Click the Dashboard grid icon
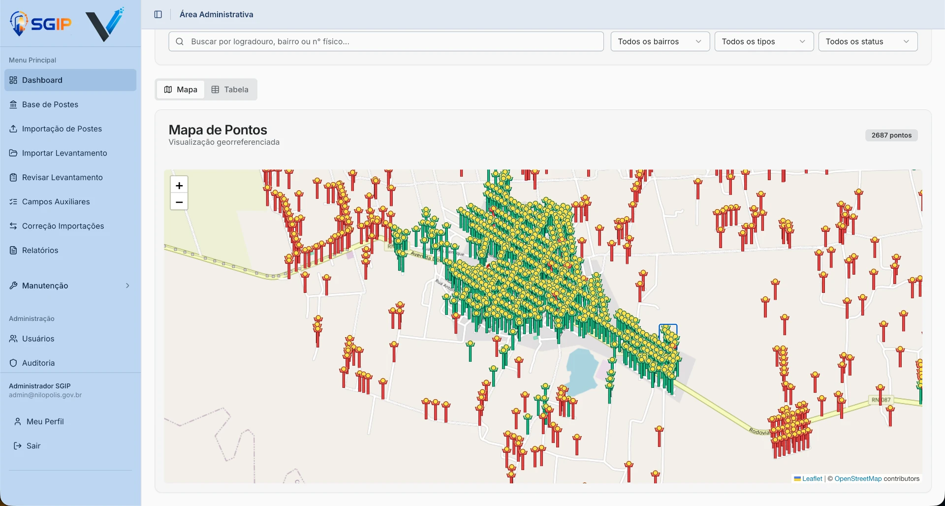 (13, 80)
